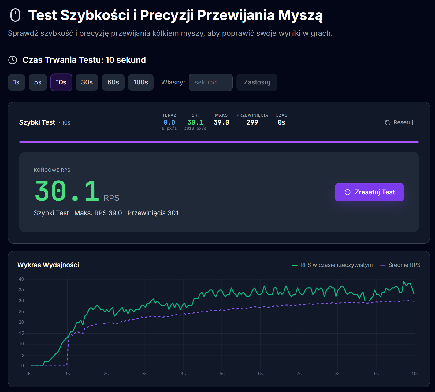Screen dimensions: 435x392
Task: Click the mouse icon beside the page title
Action: tap(15, 15)
